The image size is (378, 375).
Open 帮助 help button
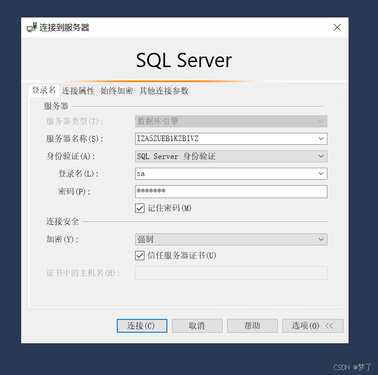point(252,326)
